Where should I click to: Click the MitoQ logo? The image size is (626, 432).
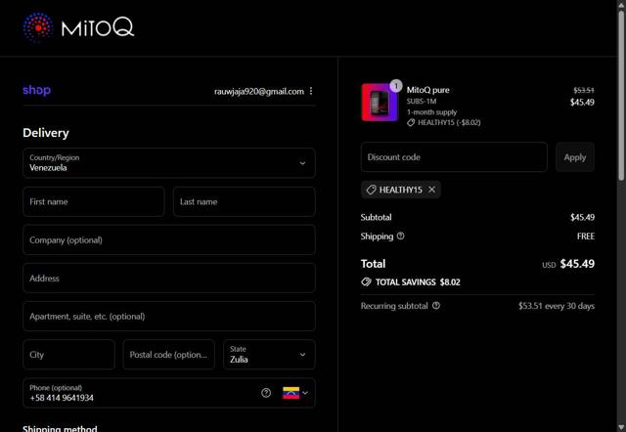click(78, 27)
